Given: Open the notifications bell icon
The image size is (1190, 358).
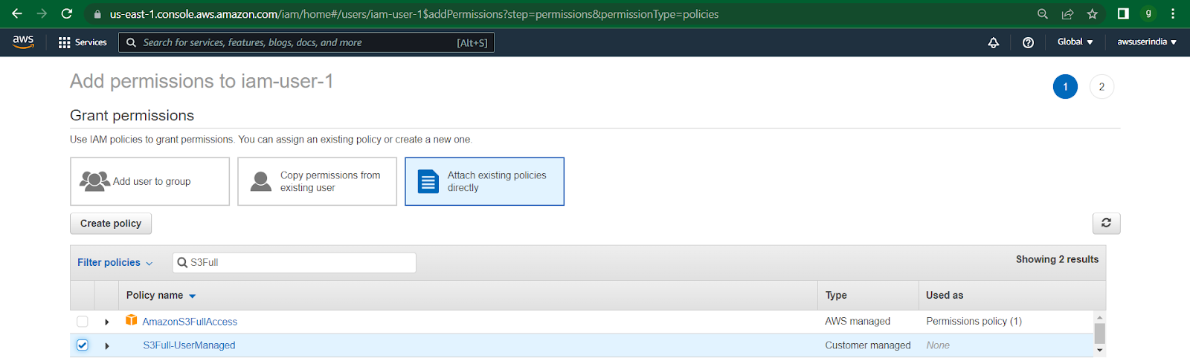Looking at the screenshot, I should 993,42.
